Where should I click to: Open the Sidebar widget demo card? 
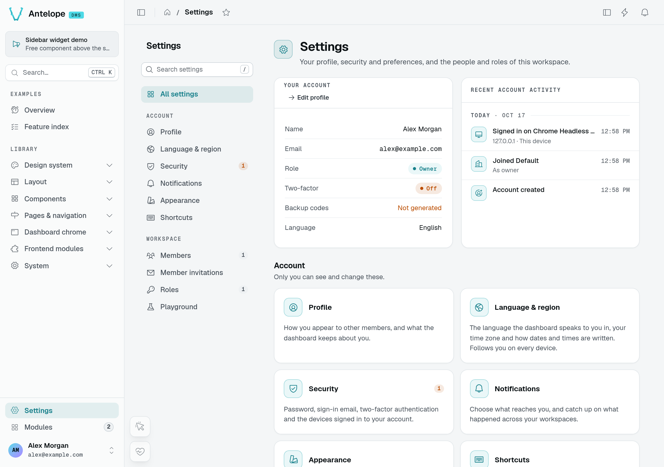point(62,44)
